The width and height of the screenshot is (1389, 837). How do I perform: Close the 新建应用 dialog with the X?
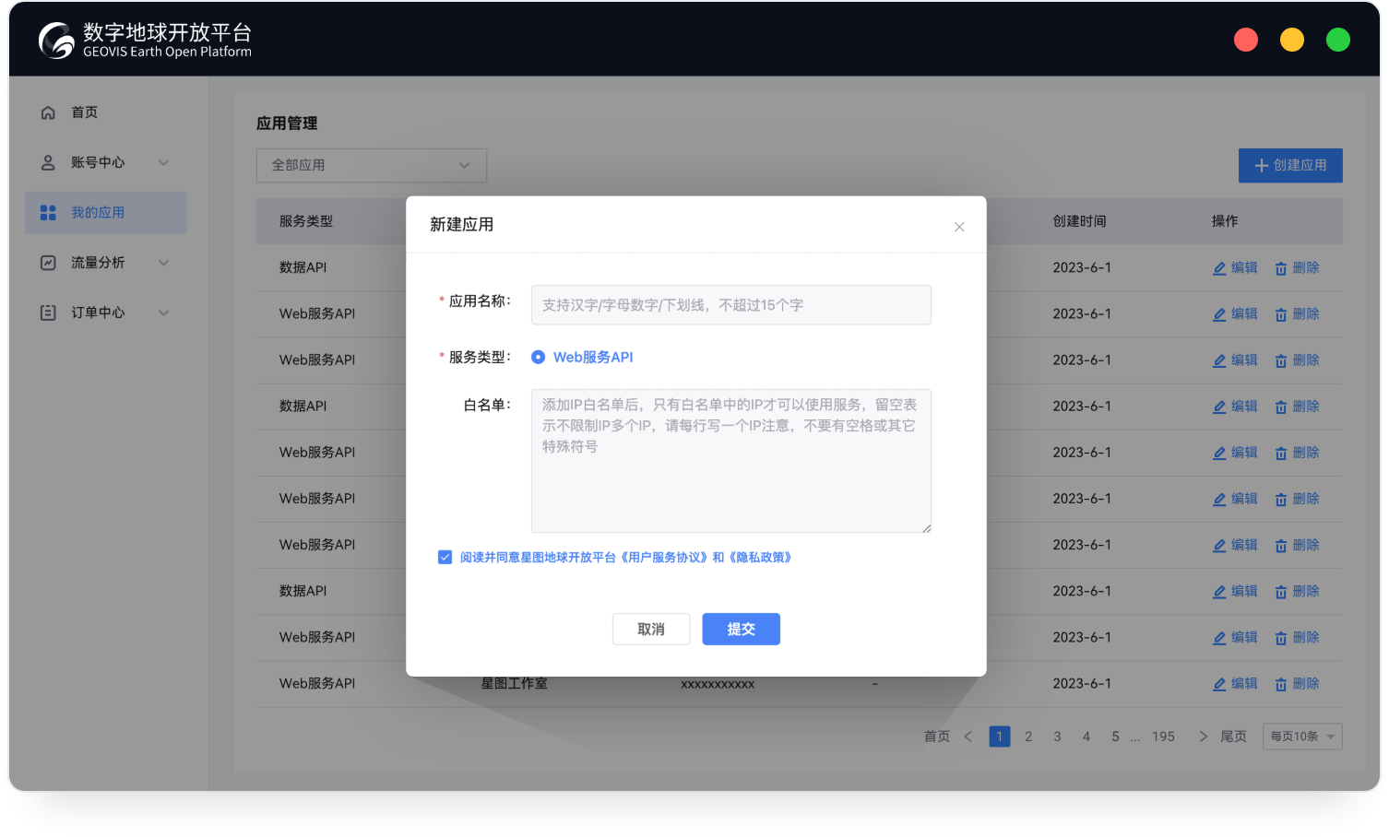pos(959,227)
